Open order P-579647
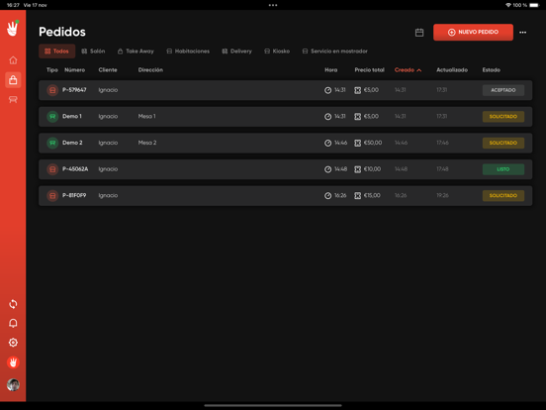 285,90
